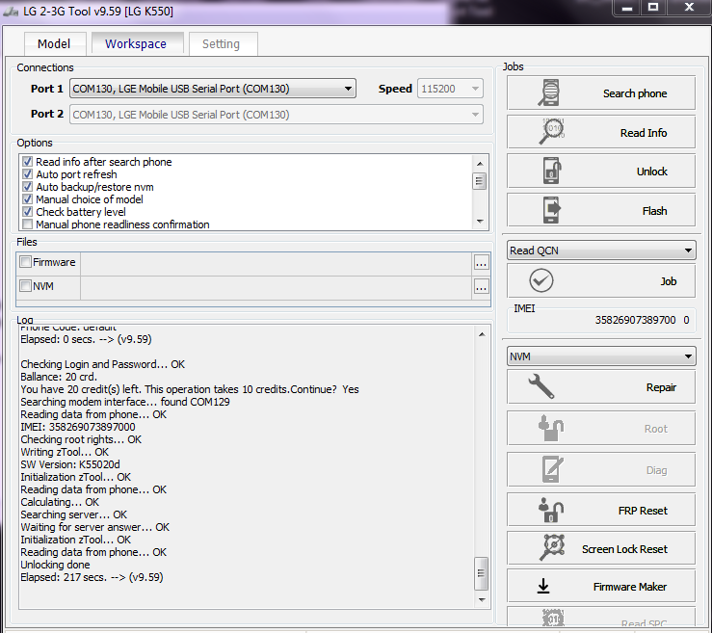Screen dimensions: 712x633
Task: Click the Firmware Maker download icon
Action: pyautogui.click(x=543, y=586)
